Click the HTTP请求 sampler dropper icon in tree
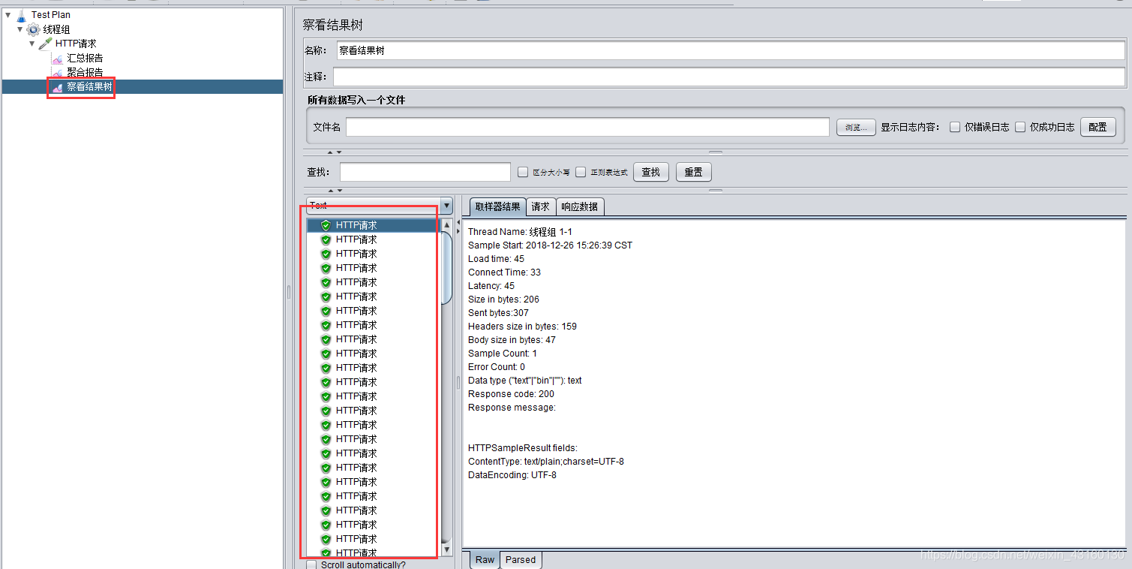The width and height of the screenshot is (1132, 569). [46, 44]
